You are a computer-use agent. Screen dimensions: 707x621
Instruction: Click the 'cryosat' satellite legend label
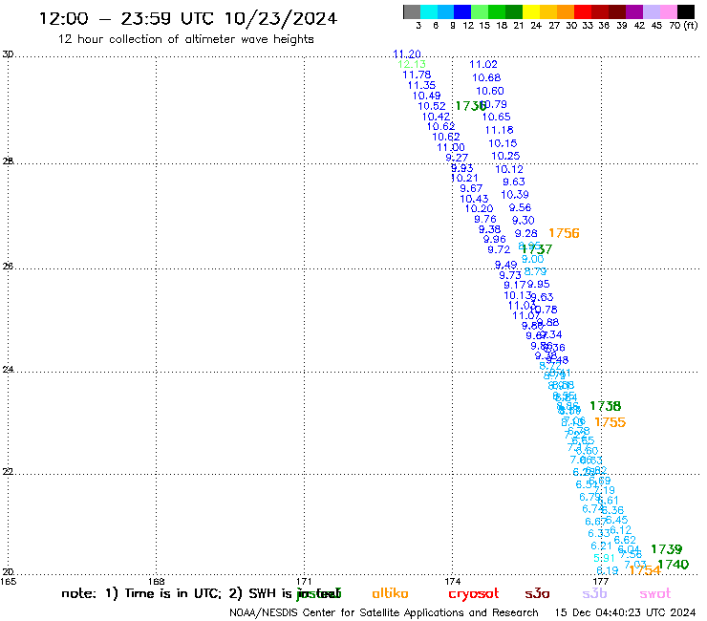tap(474, 593)
